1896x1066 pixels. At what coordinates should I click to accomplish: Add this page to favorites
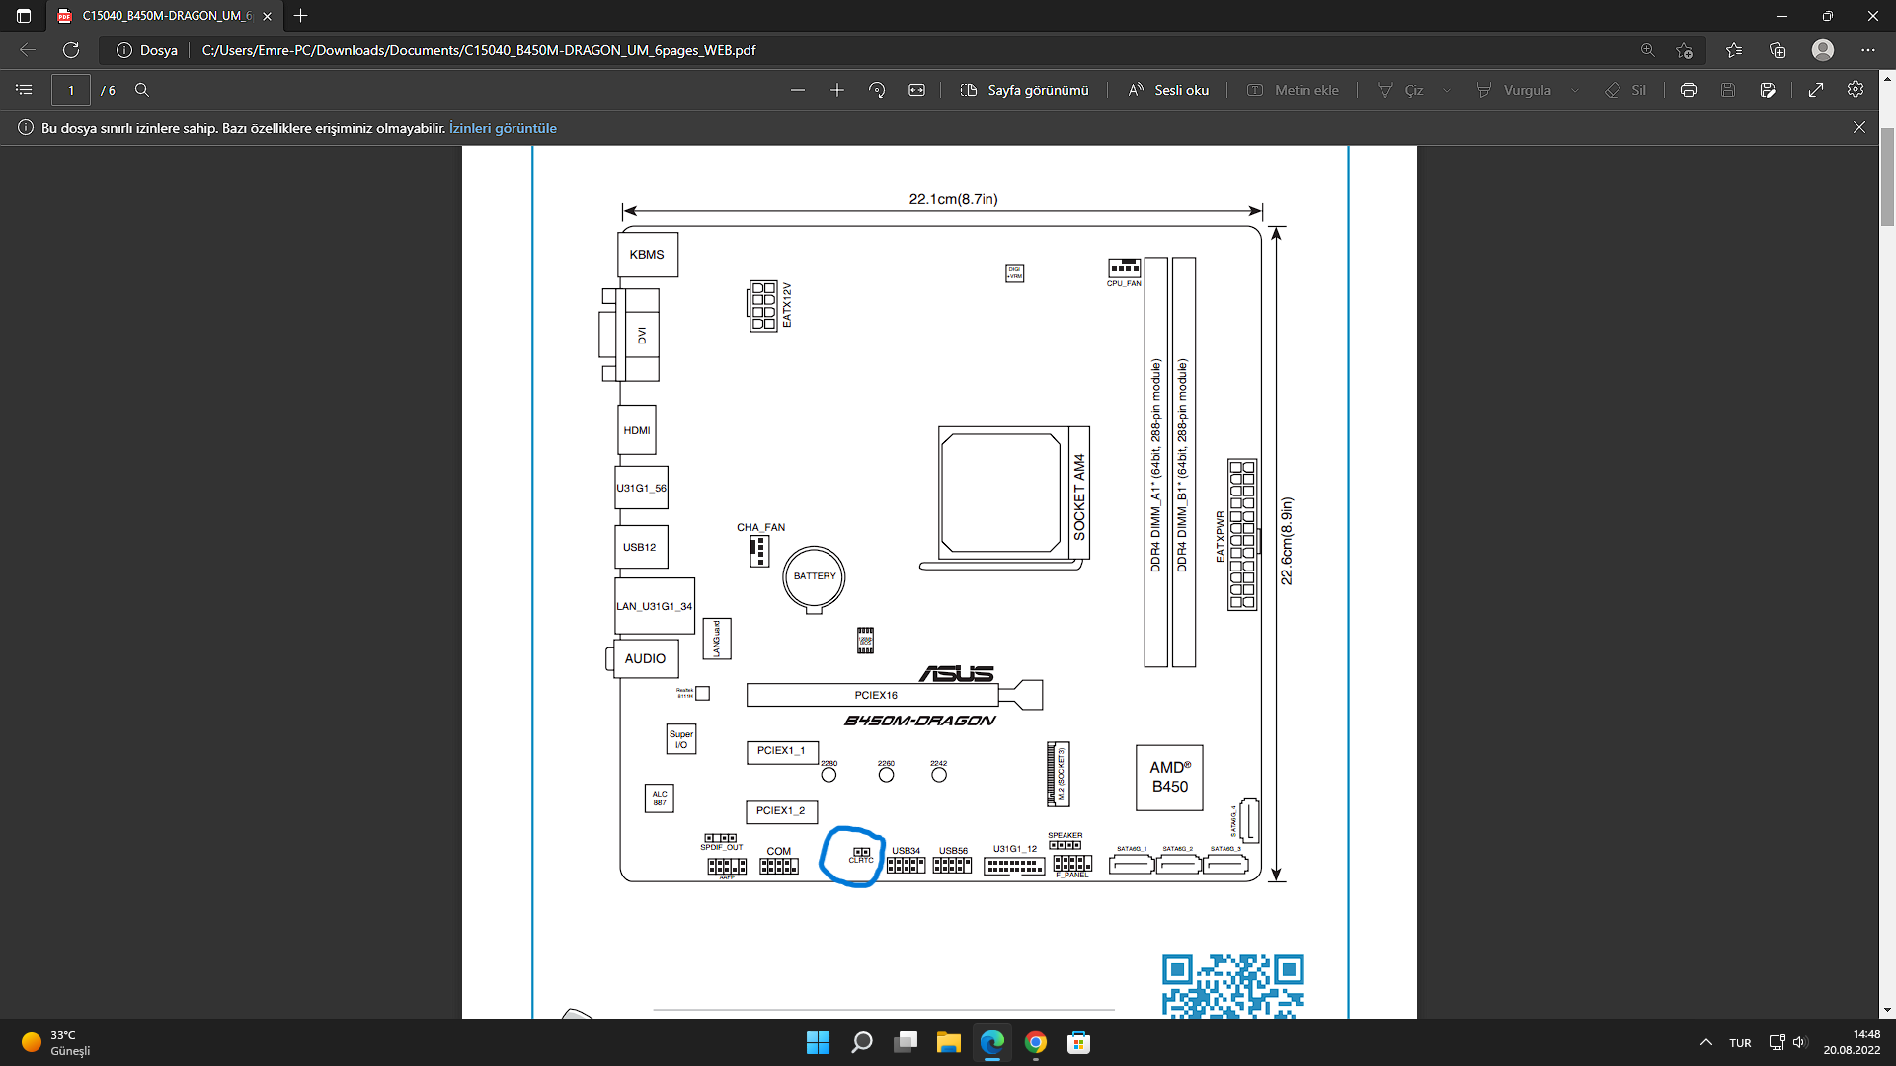pos(1685,50)
